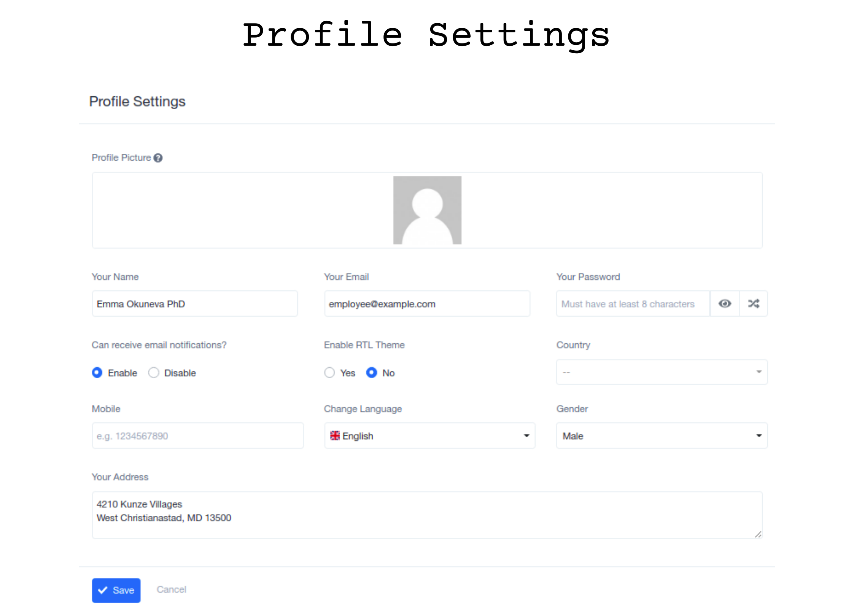Expand the Change Language dropdown
Screen dimensions: 854x604
429,435
